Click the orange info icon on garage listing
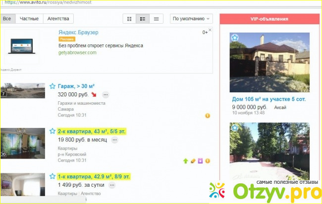 [x=208, y=116]
